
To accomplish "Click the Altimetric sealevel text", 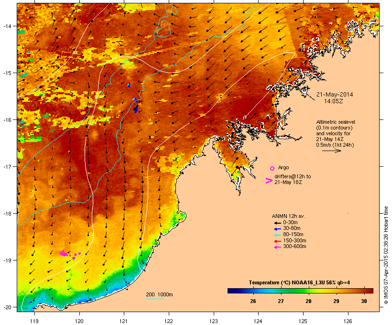I will (x=336, y=122).
